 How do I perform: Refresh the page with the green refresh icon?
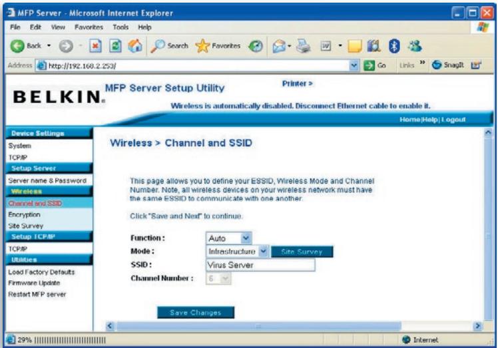pyautogui.click(x=115, y=46)
